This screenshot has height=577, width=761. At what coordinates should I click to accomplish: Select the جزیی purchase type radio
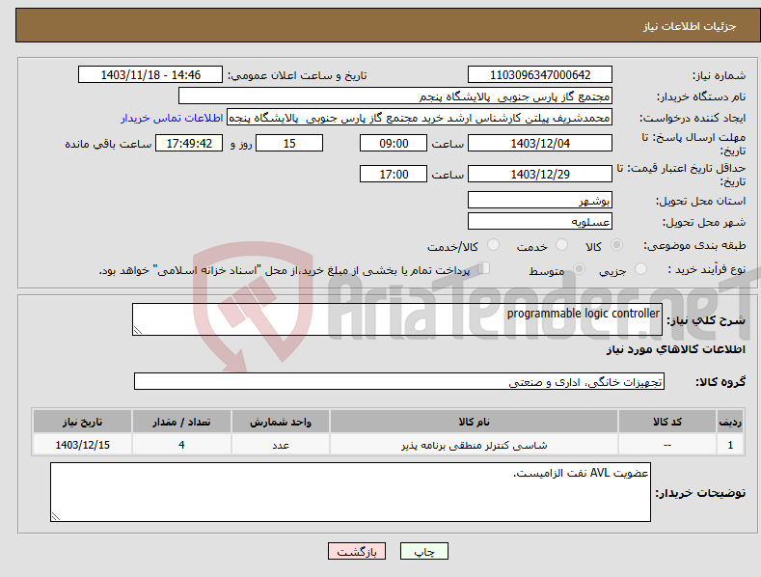pos(640,268)
